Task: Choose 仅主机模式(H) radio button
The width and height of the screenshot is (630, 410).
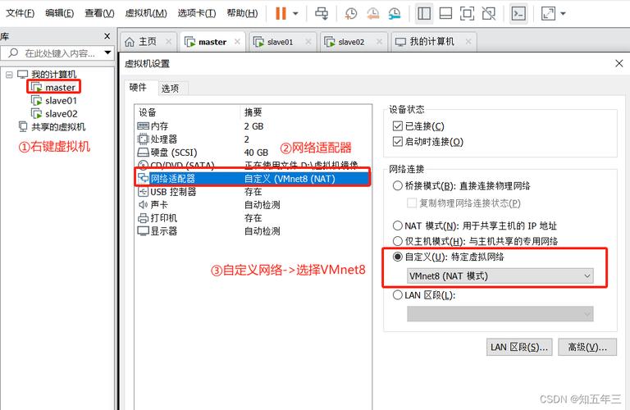Action: click(x=397, y=241)
